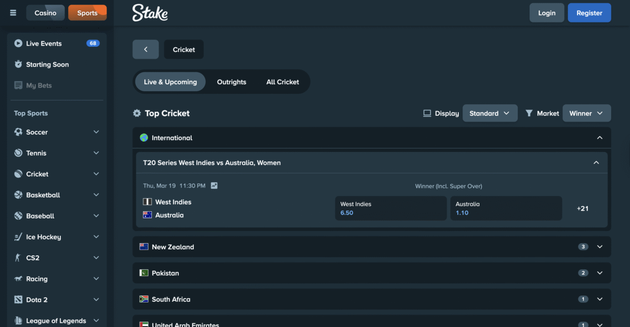
Task: Click the My Bets receipt icon
Action: (x=18, y=85)
